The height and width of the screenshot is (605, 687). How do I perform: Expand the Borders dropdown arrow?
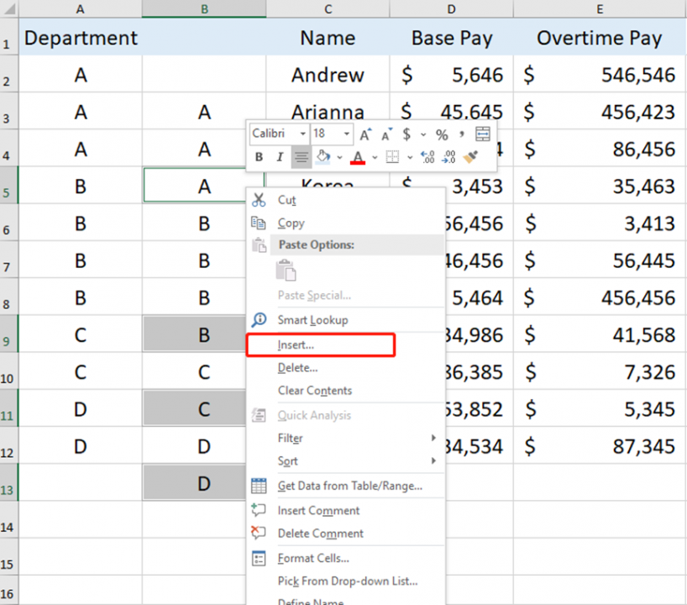(x=410, y=157)
